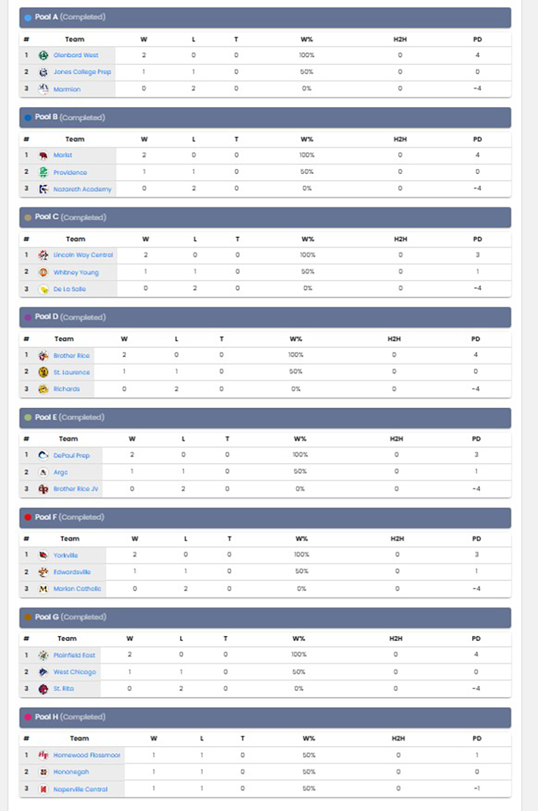Collapse the Pool H header bar
Screen dimensions: 538x811
tap(265, 717)
